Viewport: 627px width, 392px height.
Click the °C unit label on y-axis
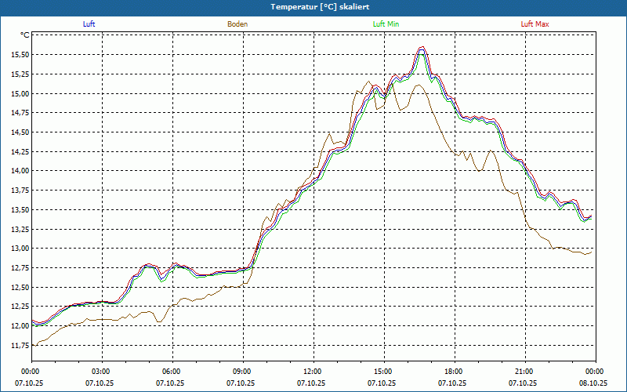coord(25,35)
